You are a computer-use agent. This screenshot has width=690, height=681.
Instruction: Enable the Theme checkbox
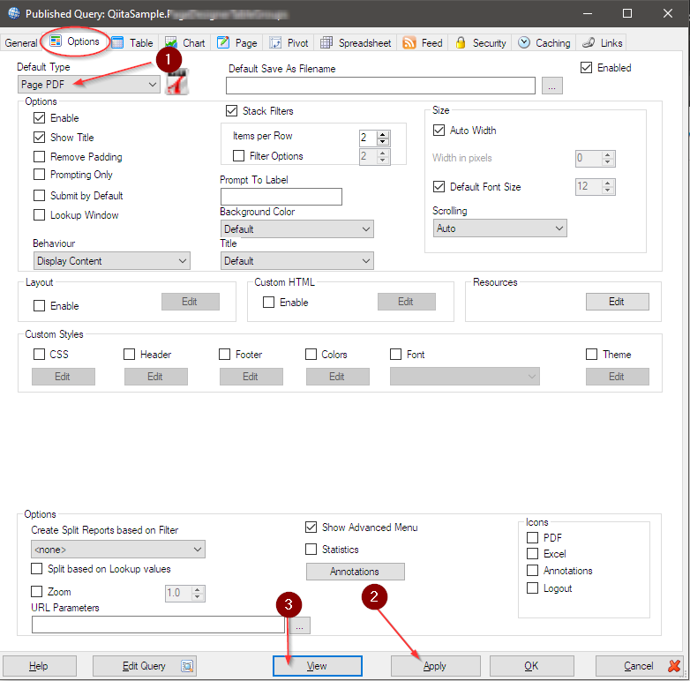[591, 354]
